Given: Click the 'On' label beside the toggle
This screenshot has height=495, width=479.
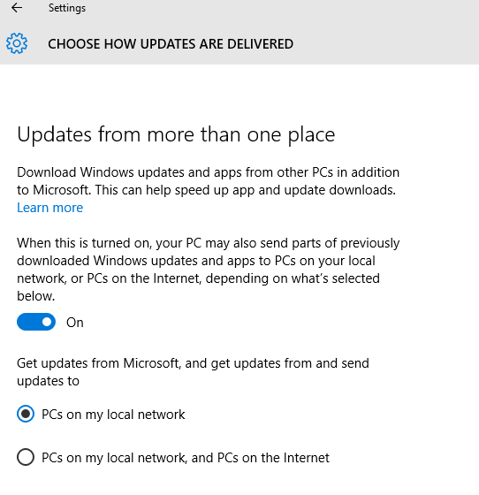Looking at the screenshot, I should tap(75, 323).
